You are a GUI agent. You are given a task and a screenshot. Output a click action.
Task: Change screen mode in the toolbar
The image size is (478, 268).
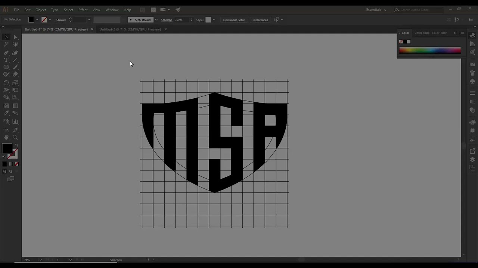[x=10, y=179]
